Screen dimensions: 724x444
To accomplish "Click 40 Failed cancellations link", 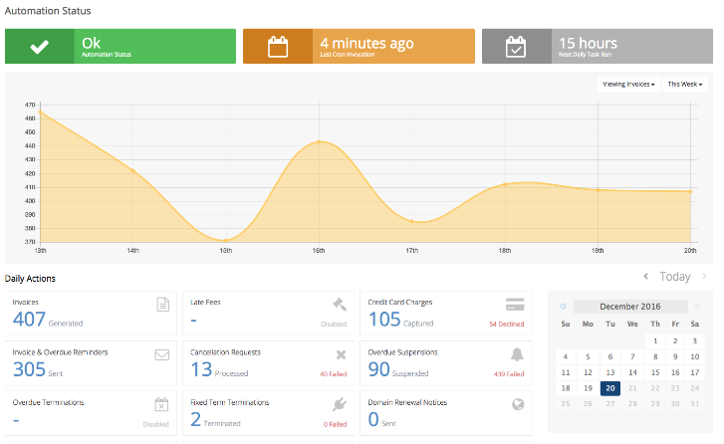I will point(333,374).
